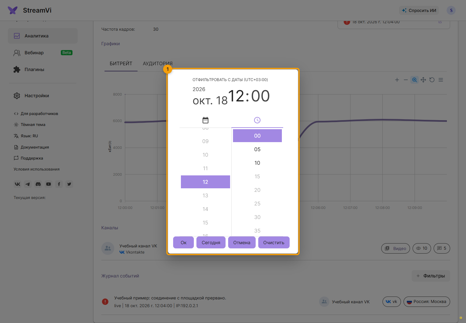
Task: Open the chart hamburger menu
Action: point(441,80)
